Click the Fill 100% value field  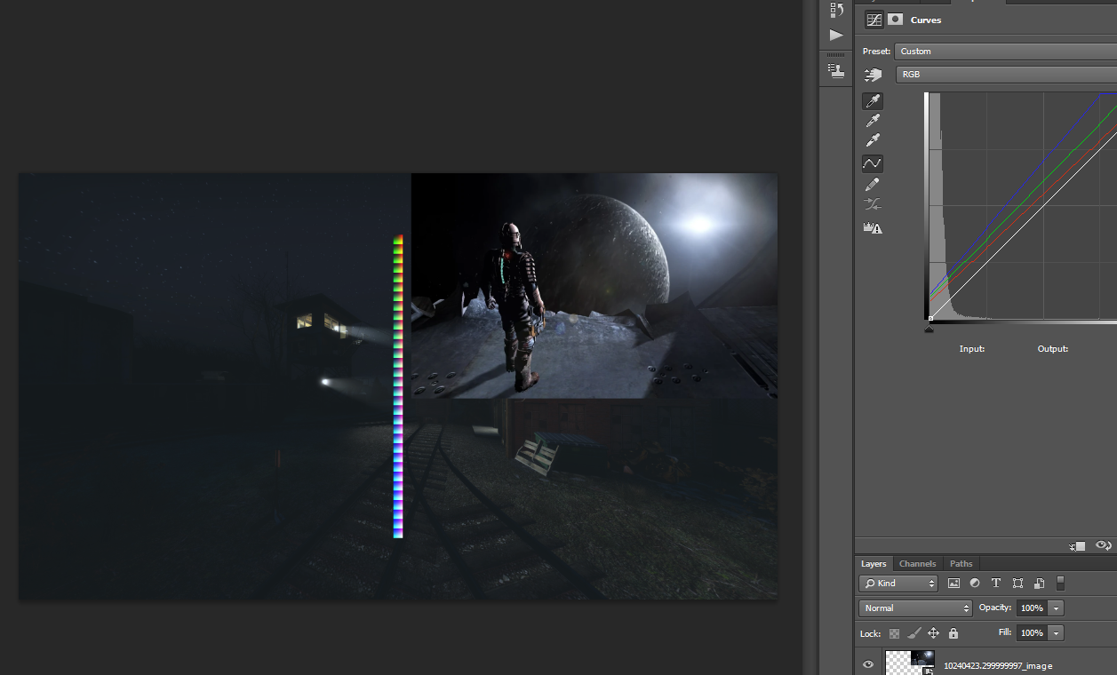click(1031, 633)
